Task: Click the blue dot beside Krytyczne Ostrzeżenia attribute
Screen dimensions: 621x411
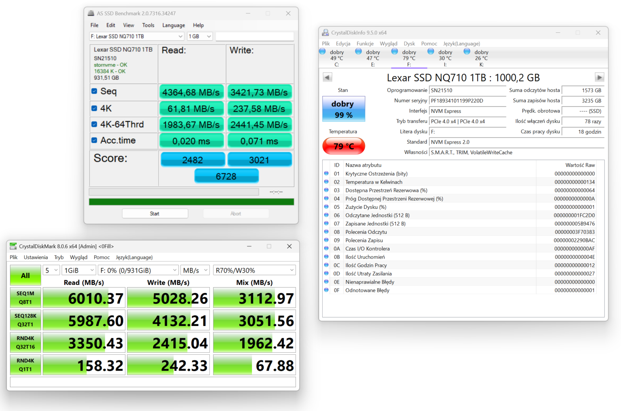Action: [x=326, y=173]
